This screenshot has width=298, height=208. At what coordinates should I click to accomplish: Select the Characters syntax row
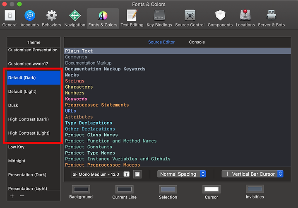(x=178, y=87)
